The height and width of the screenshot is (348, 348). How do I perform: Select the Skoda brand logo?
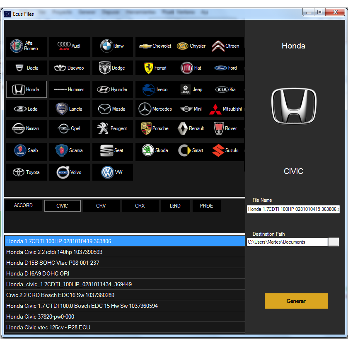coord(148,150)
